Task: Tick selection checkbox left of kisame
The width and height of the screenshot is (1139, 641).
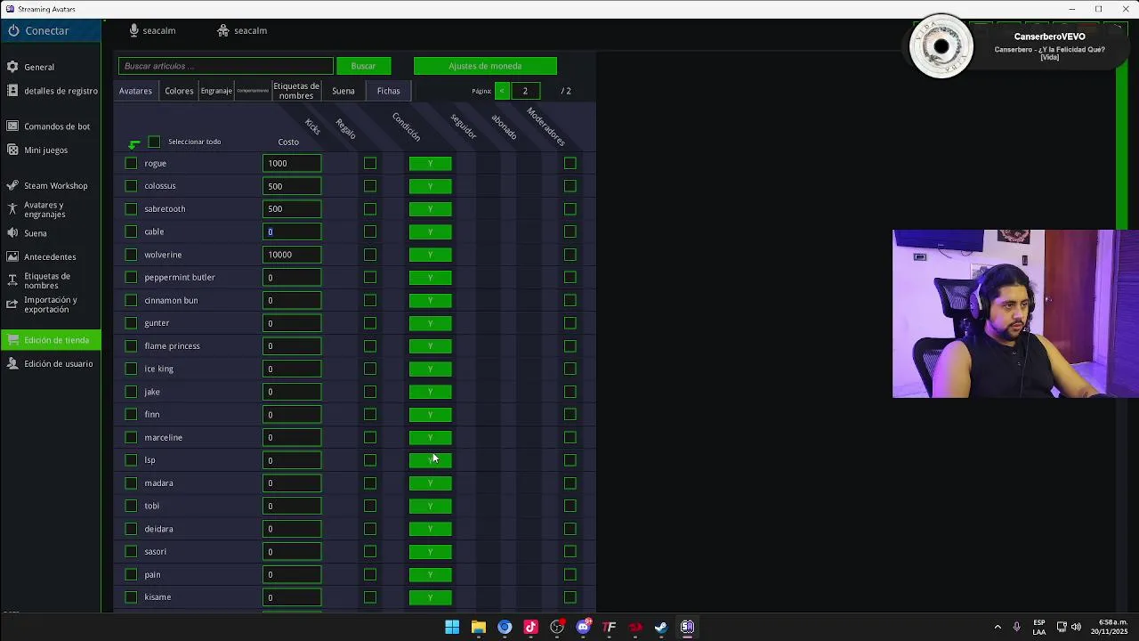Action: click(132, 597)
